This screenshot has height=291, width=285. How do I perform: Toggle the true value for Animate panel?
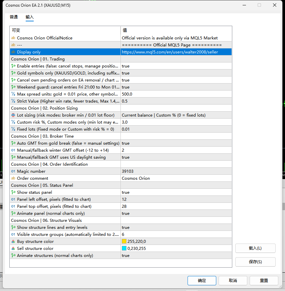pyautogui.click(x=176, y=213)
